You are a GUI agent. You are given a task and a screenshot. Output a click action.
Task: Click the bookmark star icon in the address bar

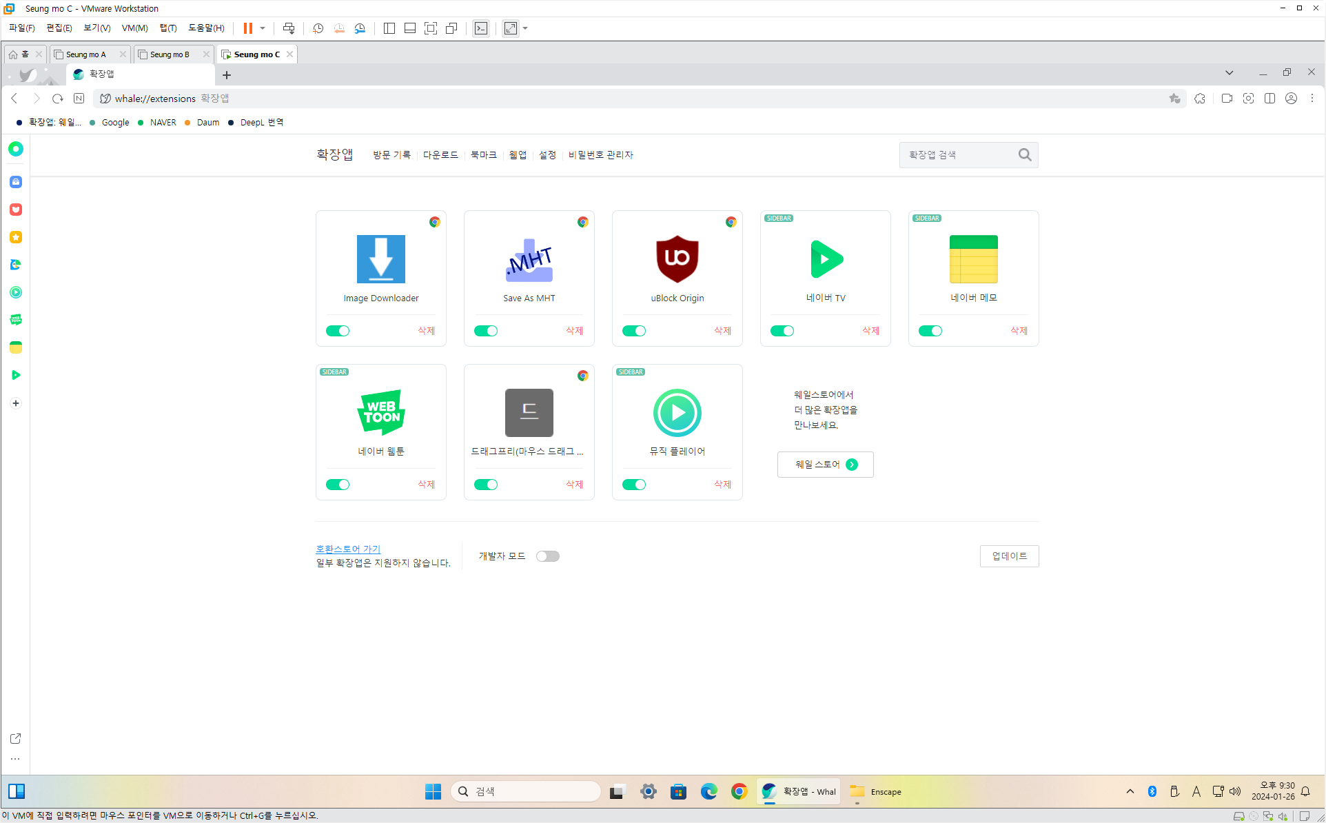(x=1175, y=99)
